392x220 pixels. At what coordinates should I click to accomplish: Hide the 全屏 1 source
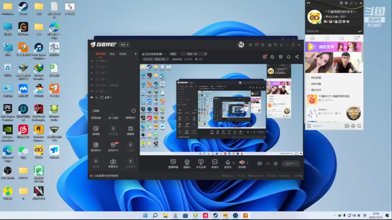click(x=92, y=97)
